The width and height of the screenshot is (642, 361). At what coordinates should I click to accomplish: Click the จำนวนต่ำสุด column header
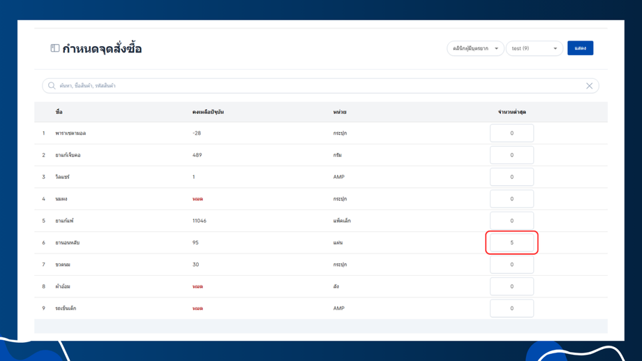(x=512, y=112)
